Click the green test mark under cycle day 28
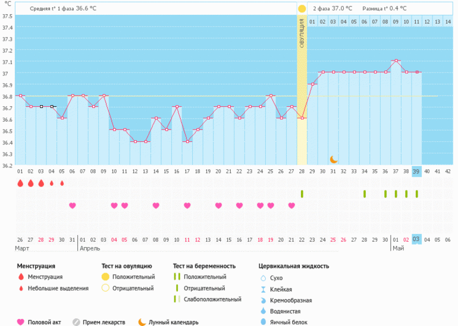Screen dimensions: 458x326 (x=302, y=194)
